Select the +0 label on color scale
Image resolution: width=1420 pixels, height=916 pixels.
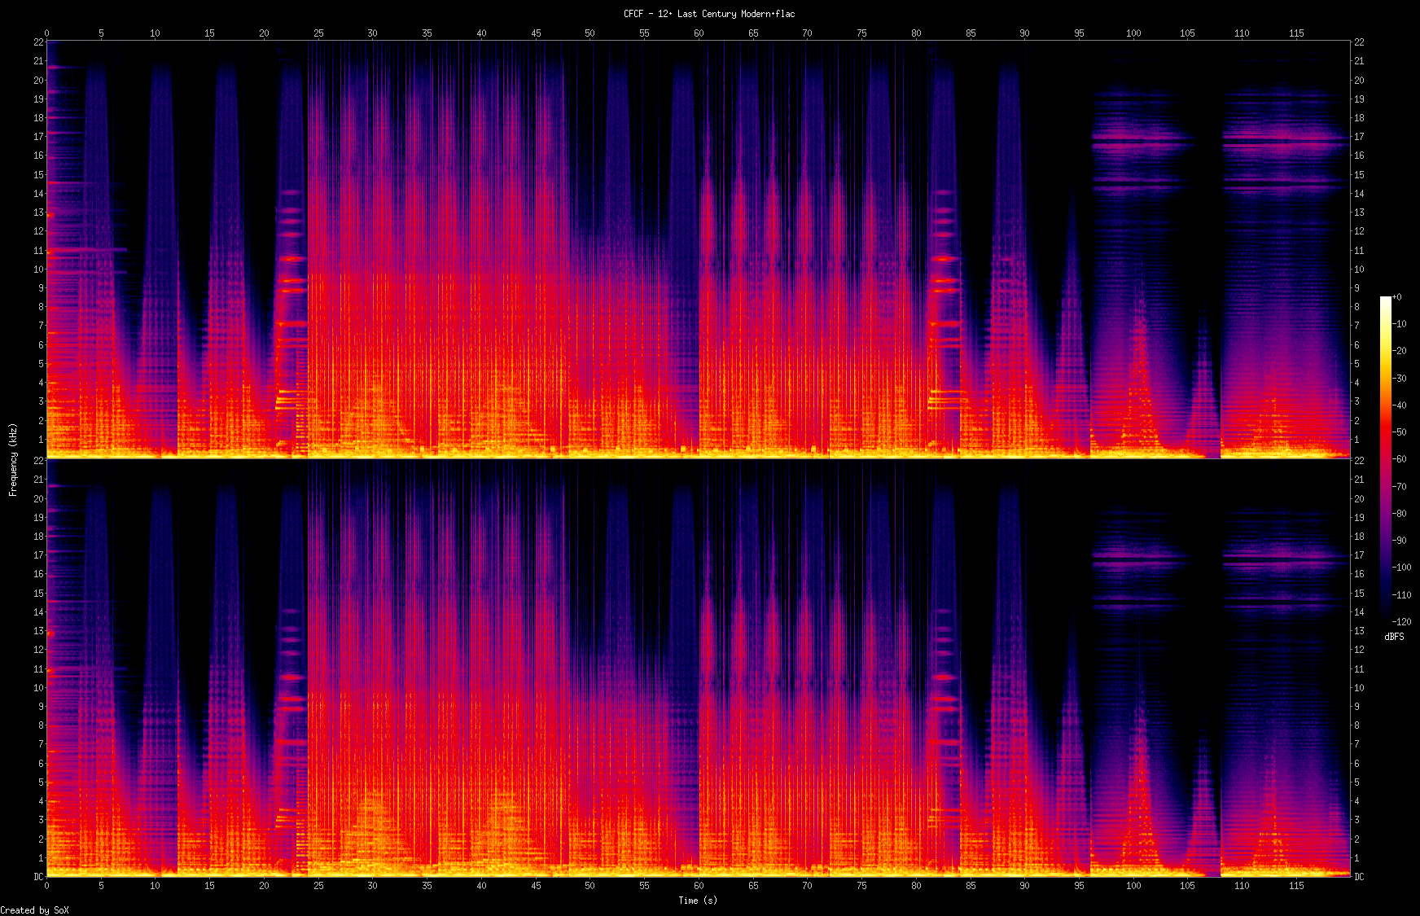point(1396,297)
